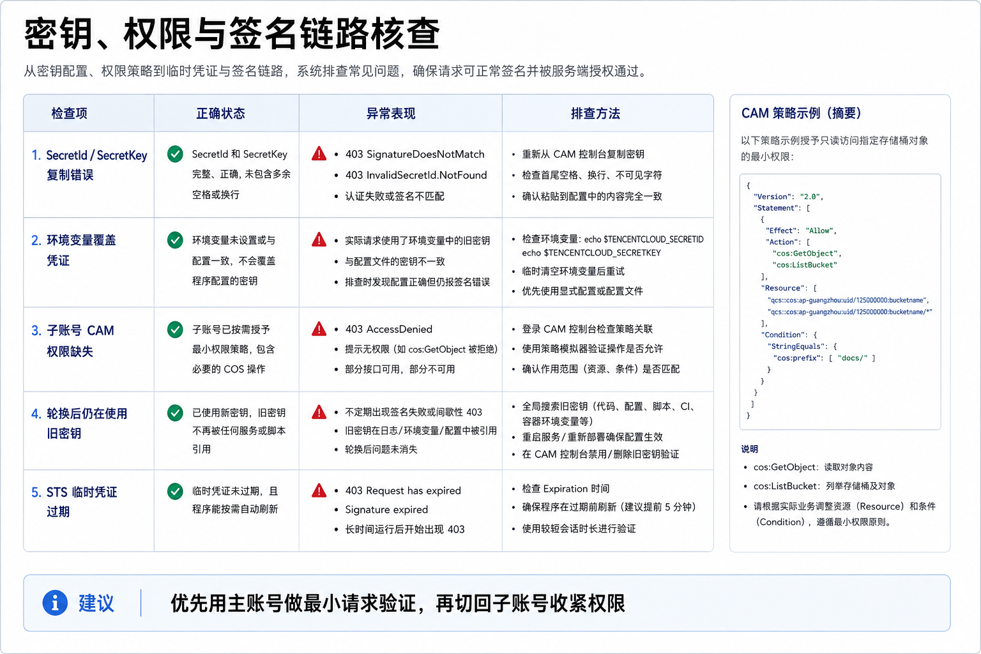The image size is (981, 654).
Task: Click 排查时发现配置正确但仍报签名错误
Action: coord(418,282)
